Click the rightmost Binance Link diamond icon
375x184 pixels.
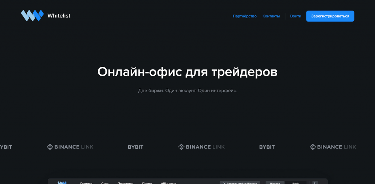313,147
